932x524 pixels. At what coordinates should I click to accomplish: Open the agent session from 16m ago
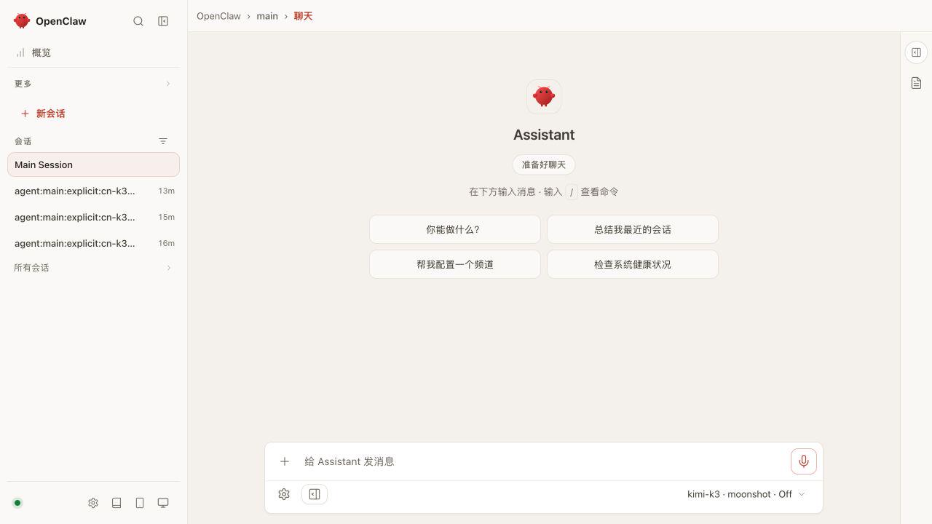point(93,243)
